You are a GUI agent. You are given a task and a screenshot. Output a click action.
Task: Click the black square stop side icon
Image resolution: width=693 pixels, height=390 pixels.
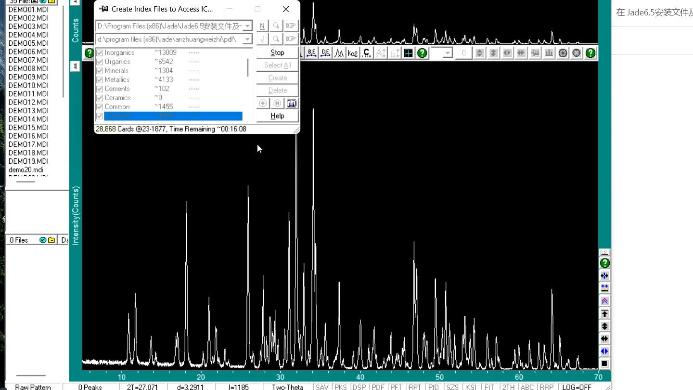605,364
